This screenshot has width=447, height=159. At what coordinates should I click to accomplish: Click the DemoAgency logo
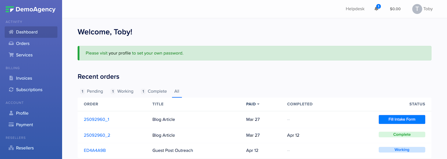(x=30, y=9)
